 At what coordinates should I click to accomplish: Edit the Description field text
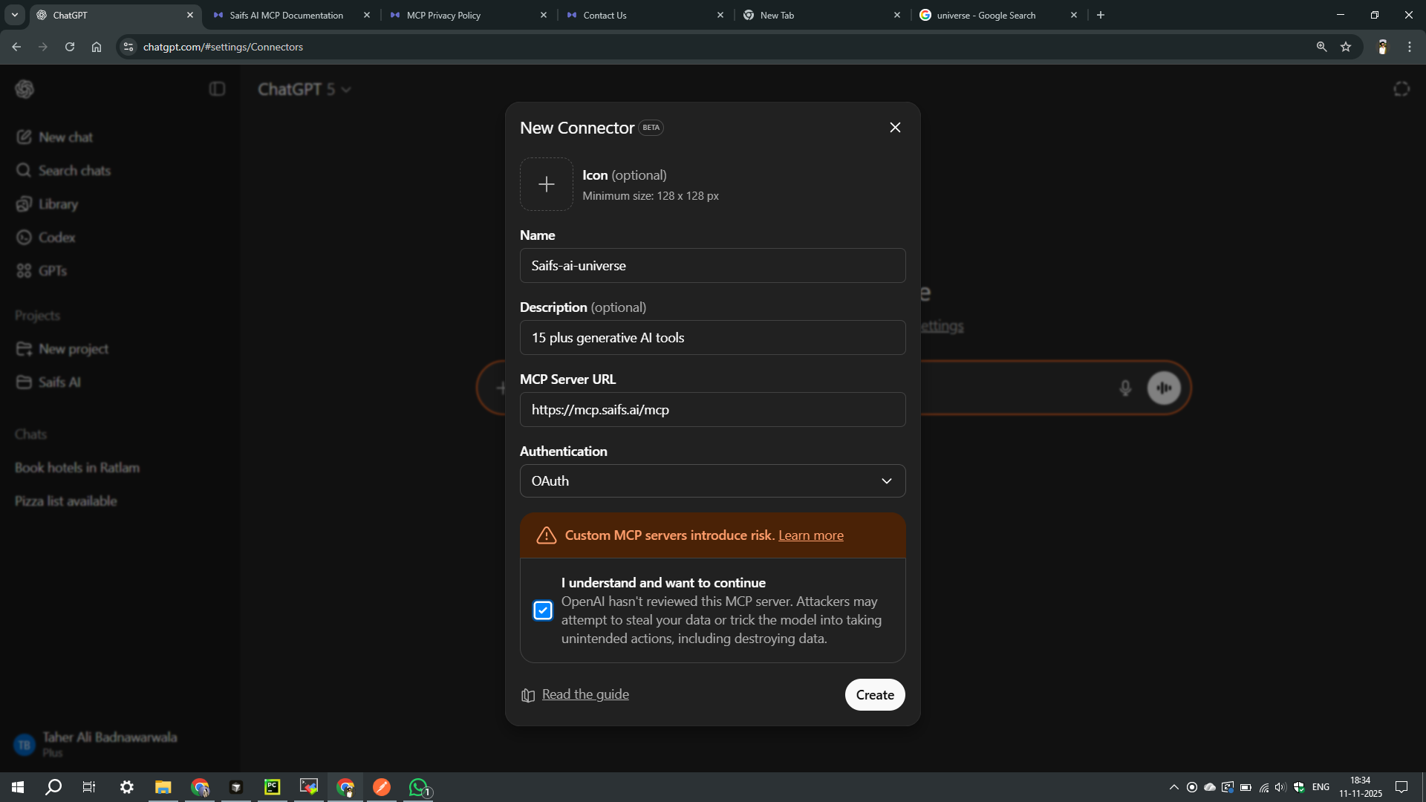[713, 338]
